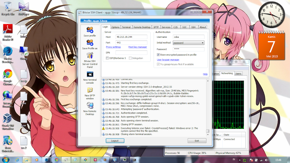290x163 pixels.
Task: Open the command prompt taskbar button
Action: point(134,160)
